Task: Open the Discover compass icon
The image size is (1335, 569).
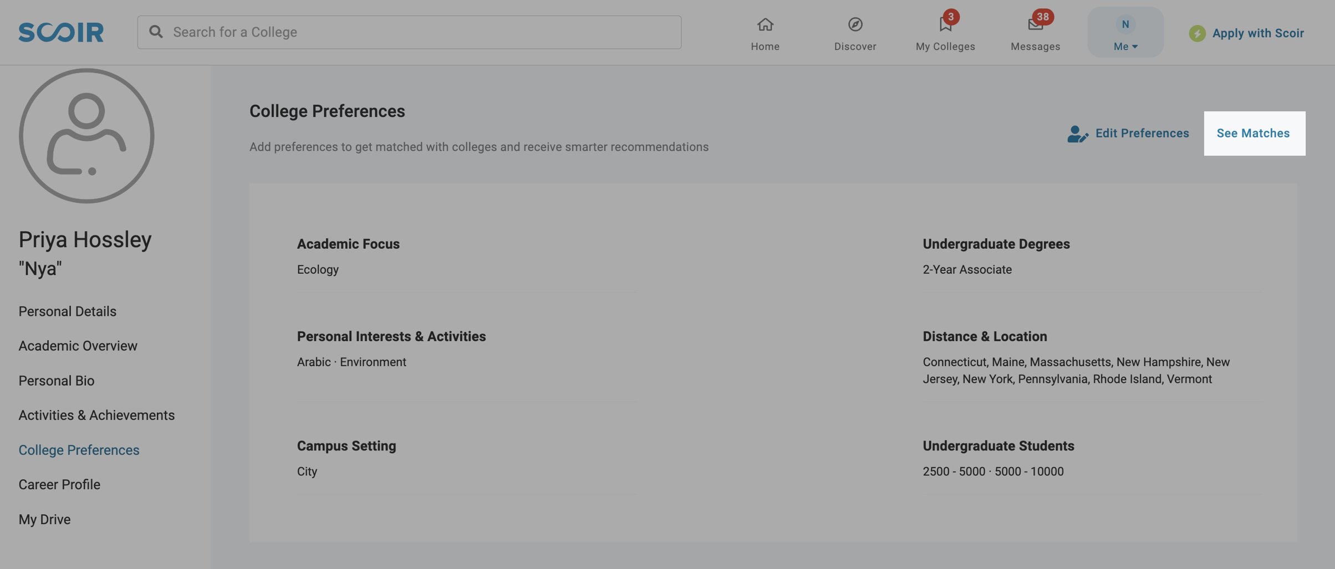Action: (855, 24)
